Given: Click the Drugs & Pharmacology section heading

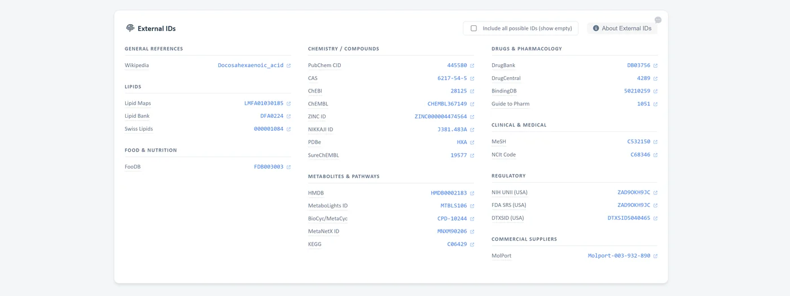Looking at the screenshot, I should (x=527, y=49).
